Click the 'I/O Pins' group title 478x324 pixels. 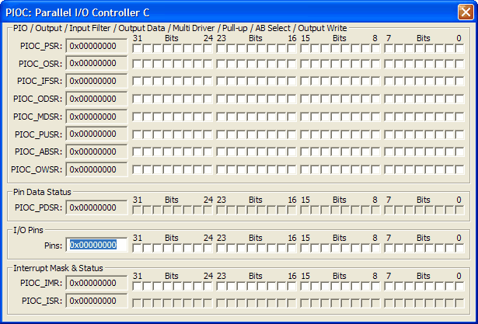pyautogui.click(x=28, y=230)
